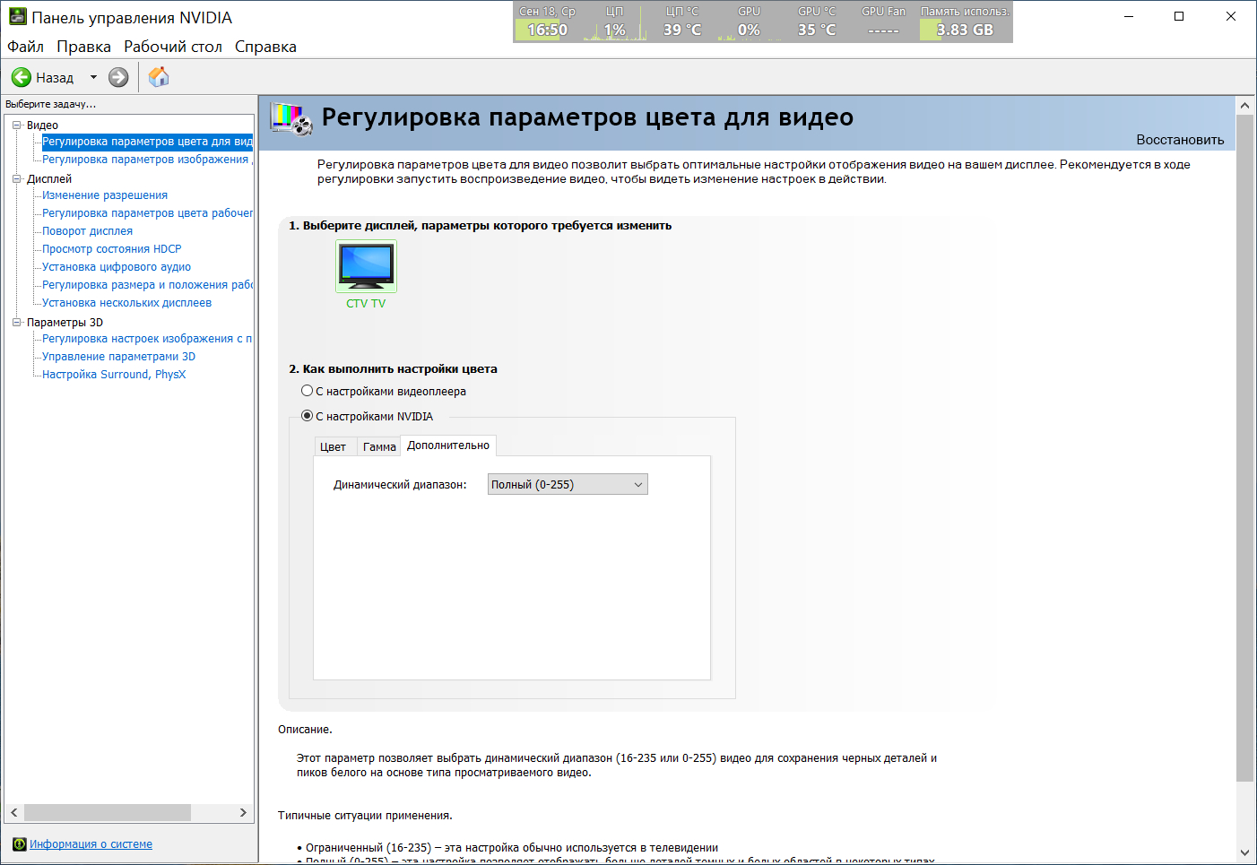Select 'С настройками NVIDIA' radio button
Screen dimensions: 1257x865
point(308,416)
